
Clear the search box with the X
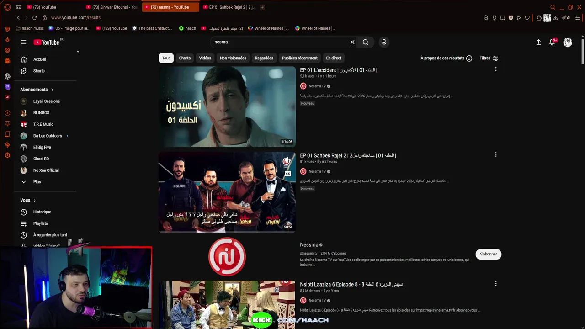(x=352, y=42)
